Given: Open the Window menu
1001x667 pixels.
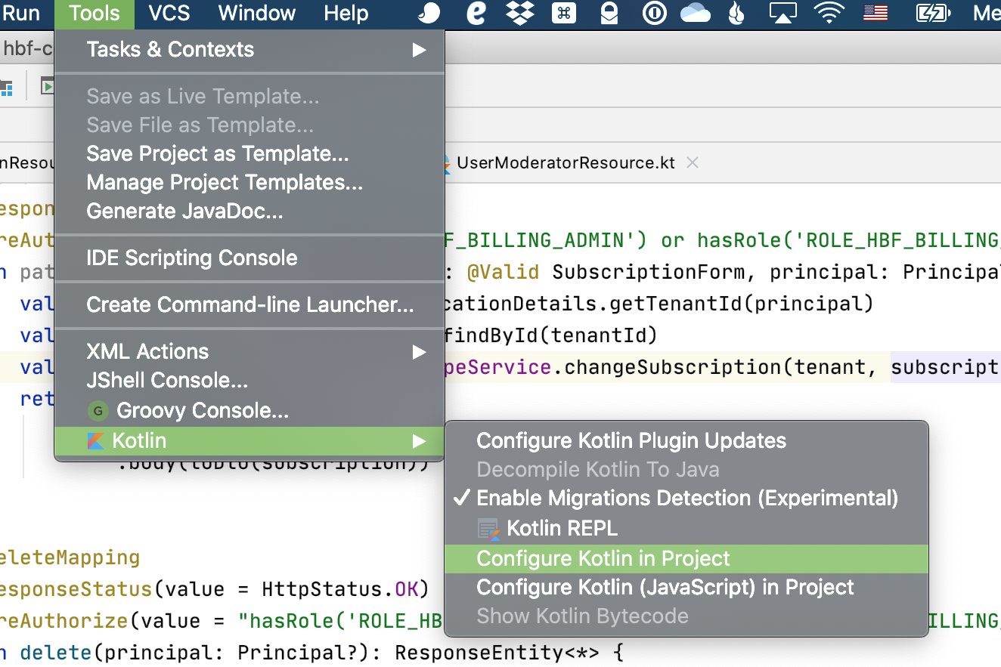Looking at the screenshot, I should [257, 13].
